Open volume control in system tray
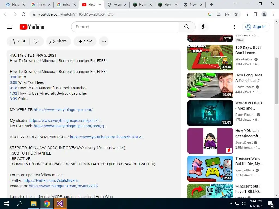This screenshot has width=279, height=209. click(244, 204)
